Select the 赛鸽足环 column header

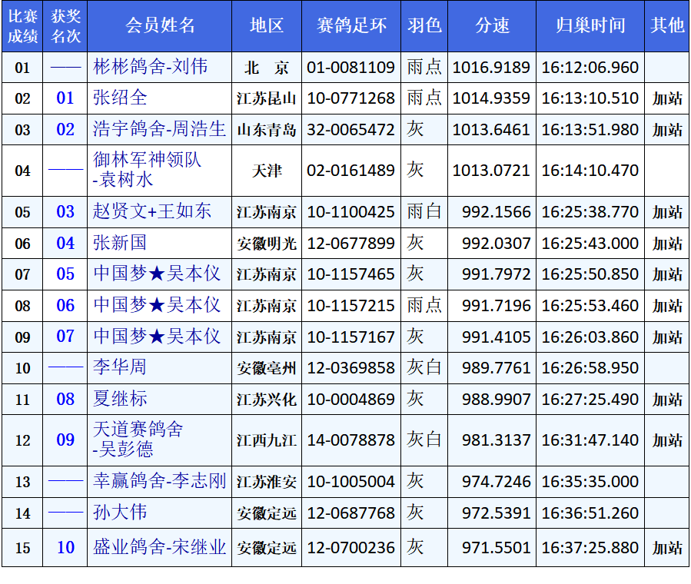tap(350, 25)
